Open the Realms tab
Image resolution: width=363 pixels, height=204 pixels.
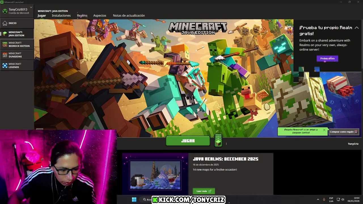tap(82, 16)
